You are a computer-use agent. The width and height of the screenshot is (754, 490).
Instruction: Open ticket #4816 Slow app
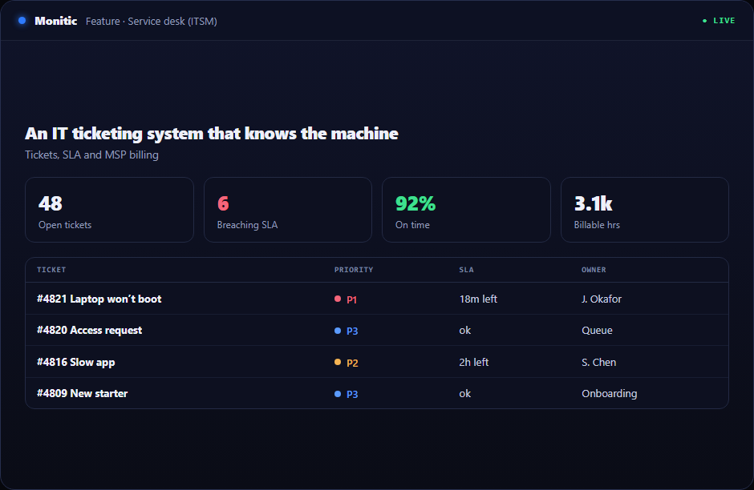(76, 363)
